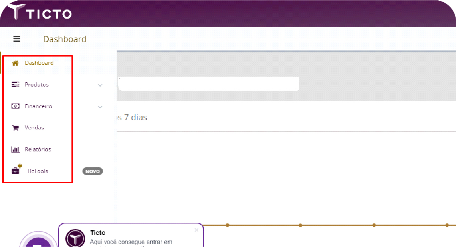Open the Dashboard sidebar item

tap(39, 63)
